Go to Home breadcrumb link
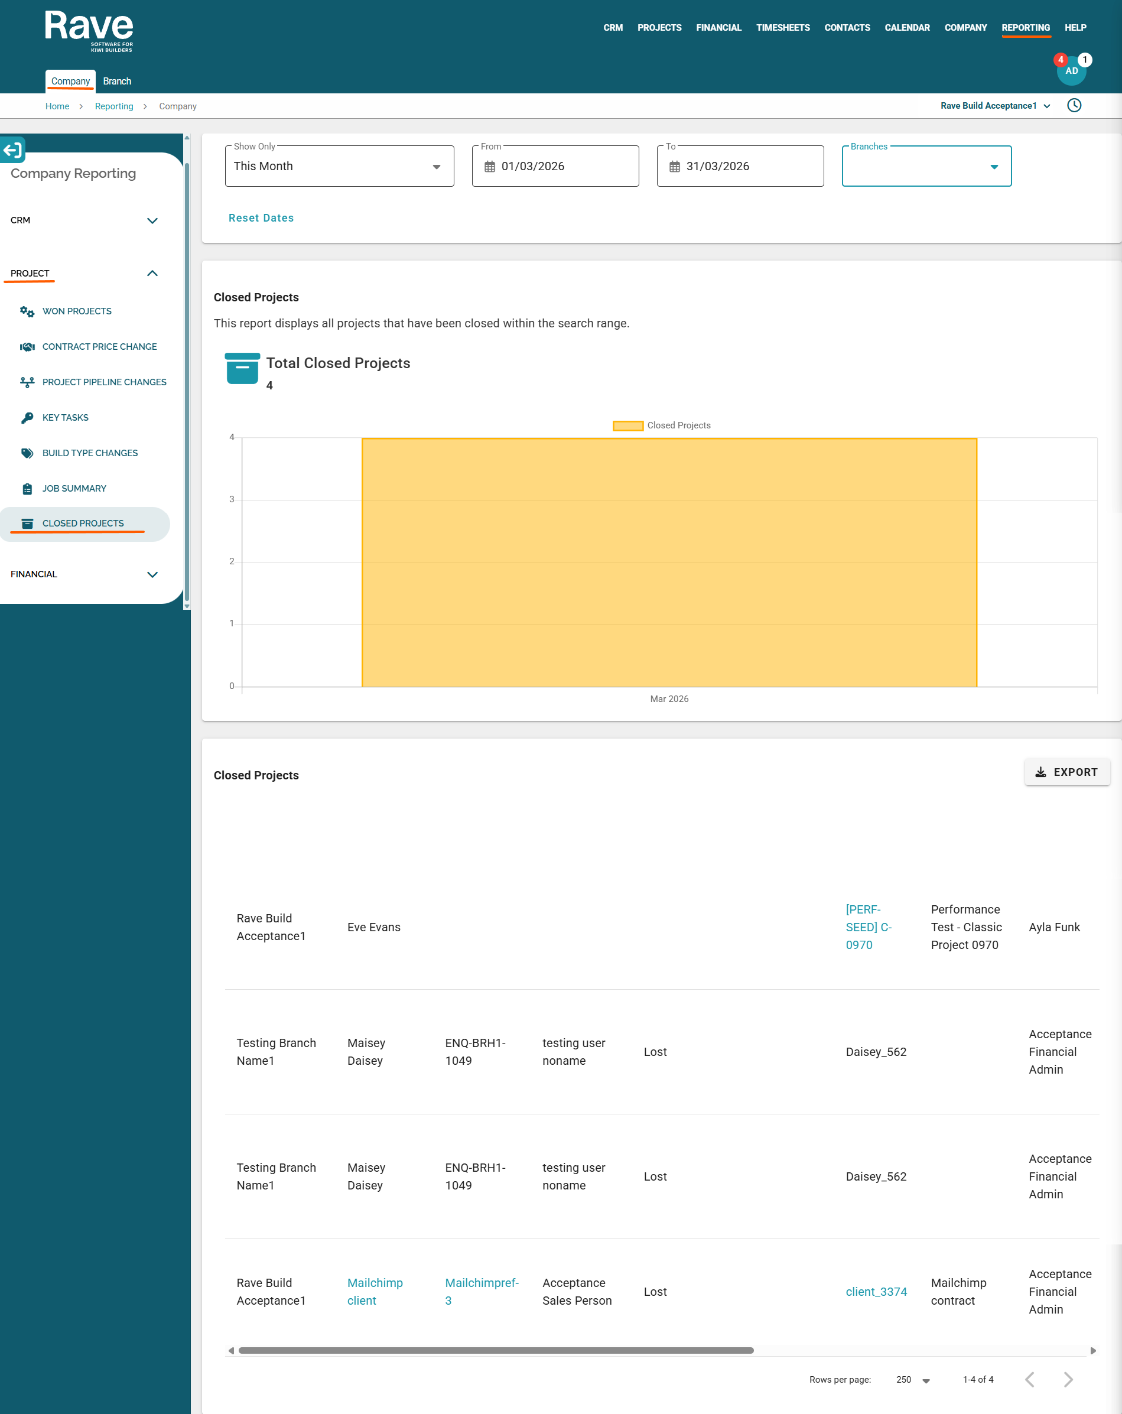 (x=57, y=106)
